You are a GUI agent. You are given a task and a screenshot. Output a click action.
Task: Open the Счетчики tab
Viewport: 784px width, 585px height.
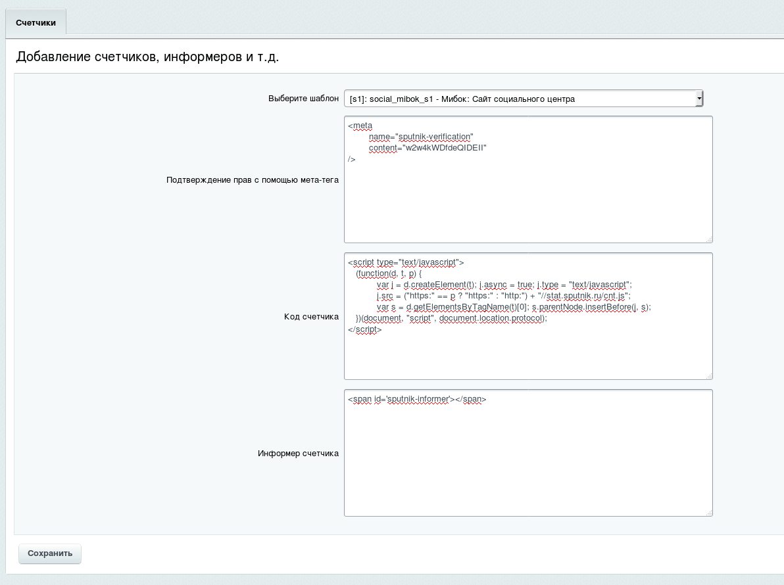coord(36,23)
